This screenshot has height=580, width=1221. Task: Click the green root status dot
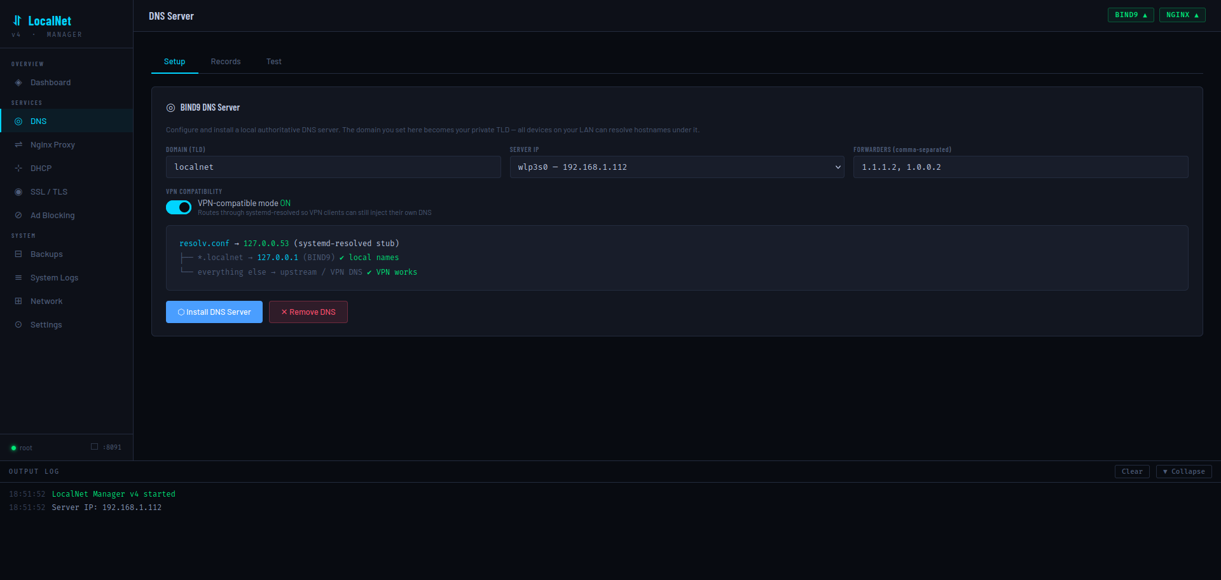point(13,448)
